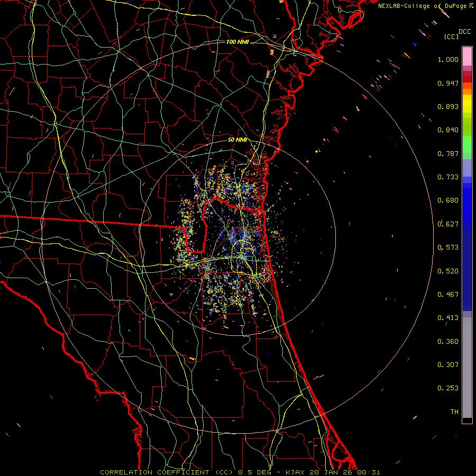Select the 0.573 scale value
The height and width of the screenshot is (476, 476).
[x=448, y=248]
